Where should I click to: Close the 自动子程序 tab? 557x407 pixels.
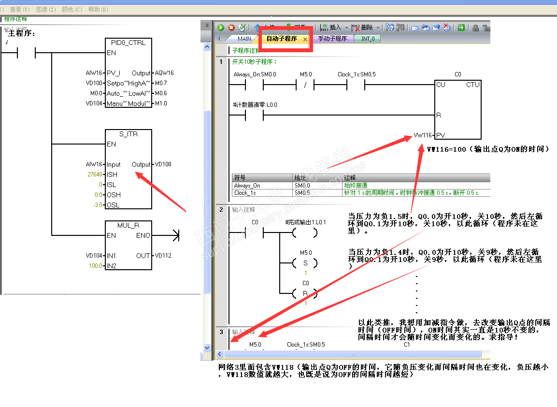click(x=305, y=39)
